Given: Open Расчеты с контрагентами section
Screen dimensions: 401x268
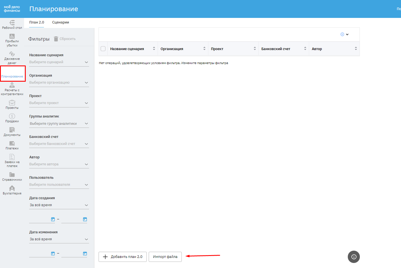Looking at the screenshot, I should pos(12,89).
